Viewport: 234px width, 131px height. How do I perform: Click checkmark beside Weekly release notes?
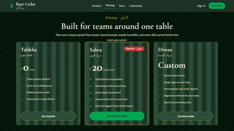(22, 93)
